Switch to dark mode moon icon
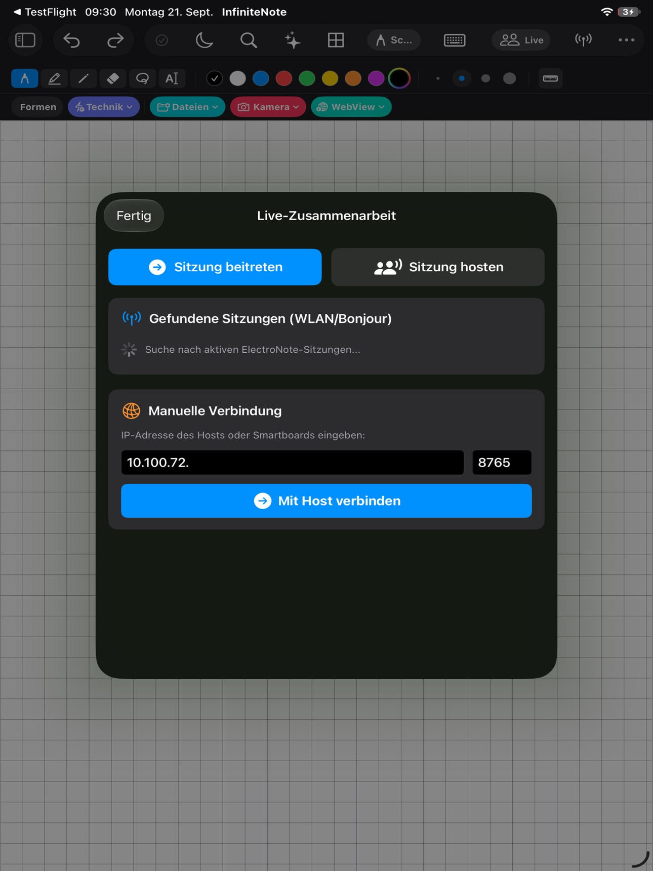The image size is (653, 871). click(x=204, y=40)
